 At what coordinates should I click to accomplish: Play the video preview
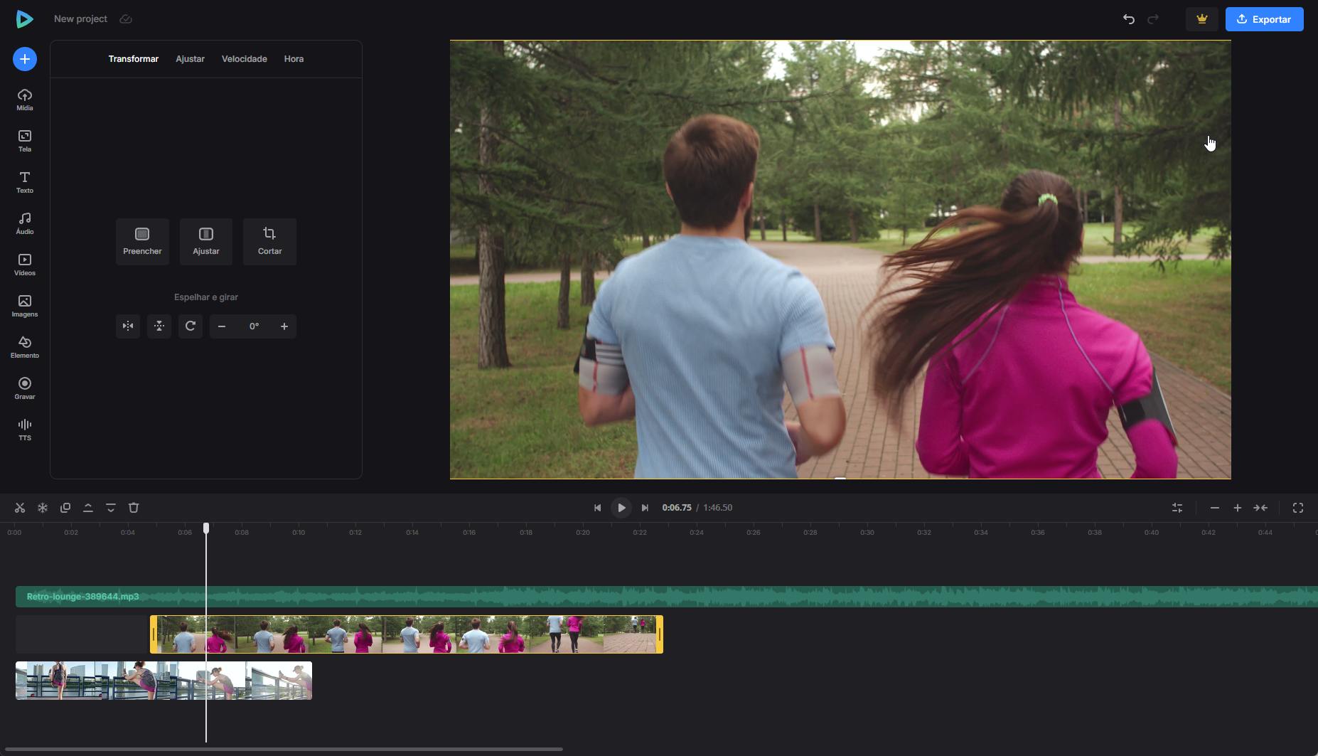pos(621,508)
